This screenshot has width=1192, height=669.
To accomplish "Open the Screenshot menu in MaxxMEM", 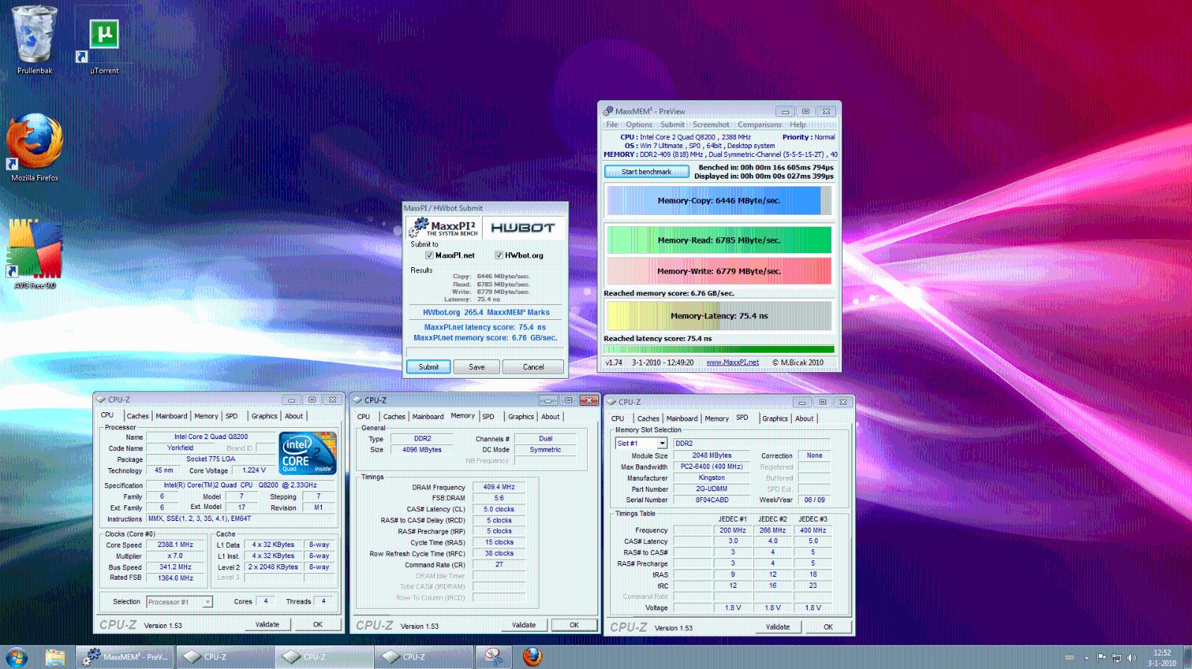I will pyautogui.click(x=711, y=124).
